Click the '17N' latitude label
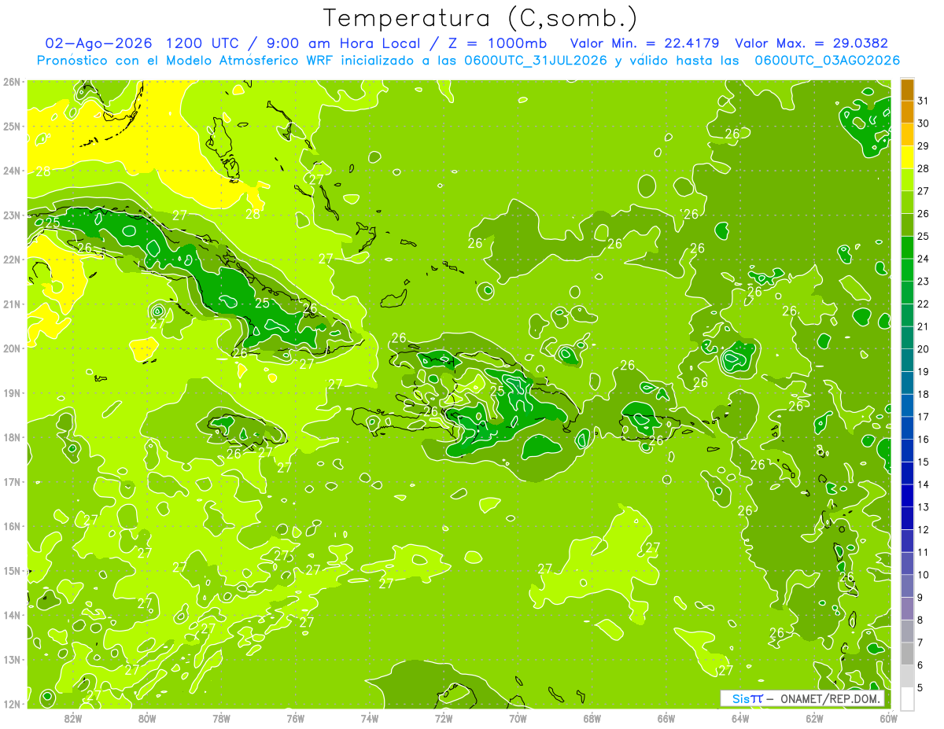Viewport: 944px width, 729px height. pyautogui.click(x=12, y=481)
